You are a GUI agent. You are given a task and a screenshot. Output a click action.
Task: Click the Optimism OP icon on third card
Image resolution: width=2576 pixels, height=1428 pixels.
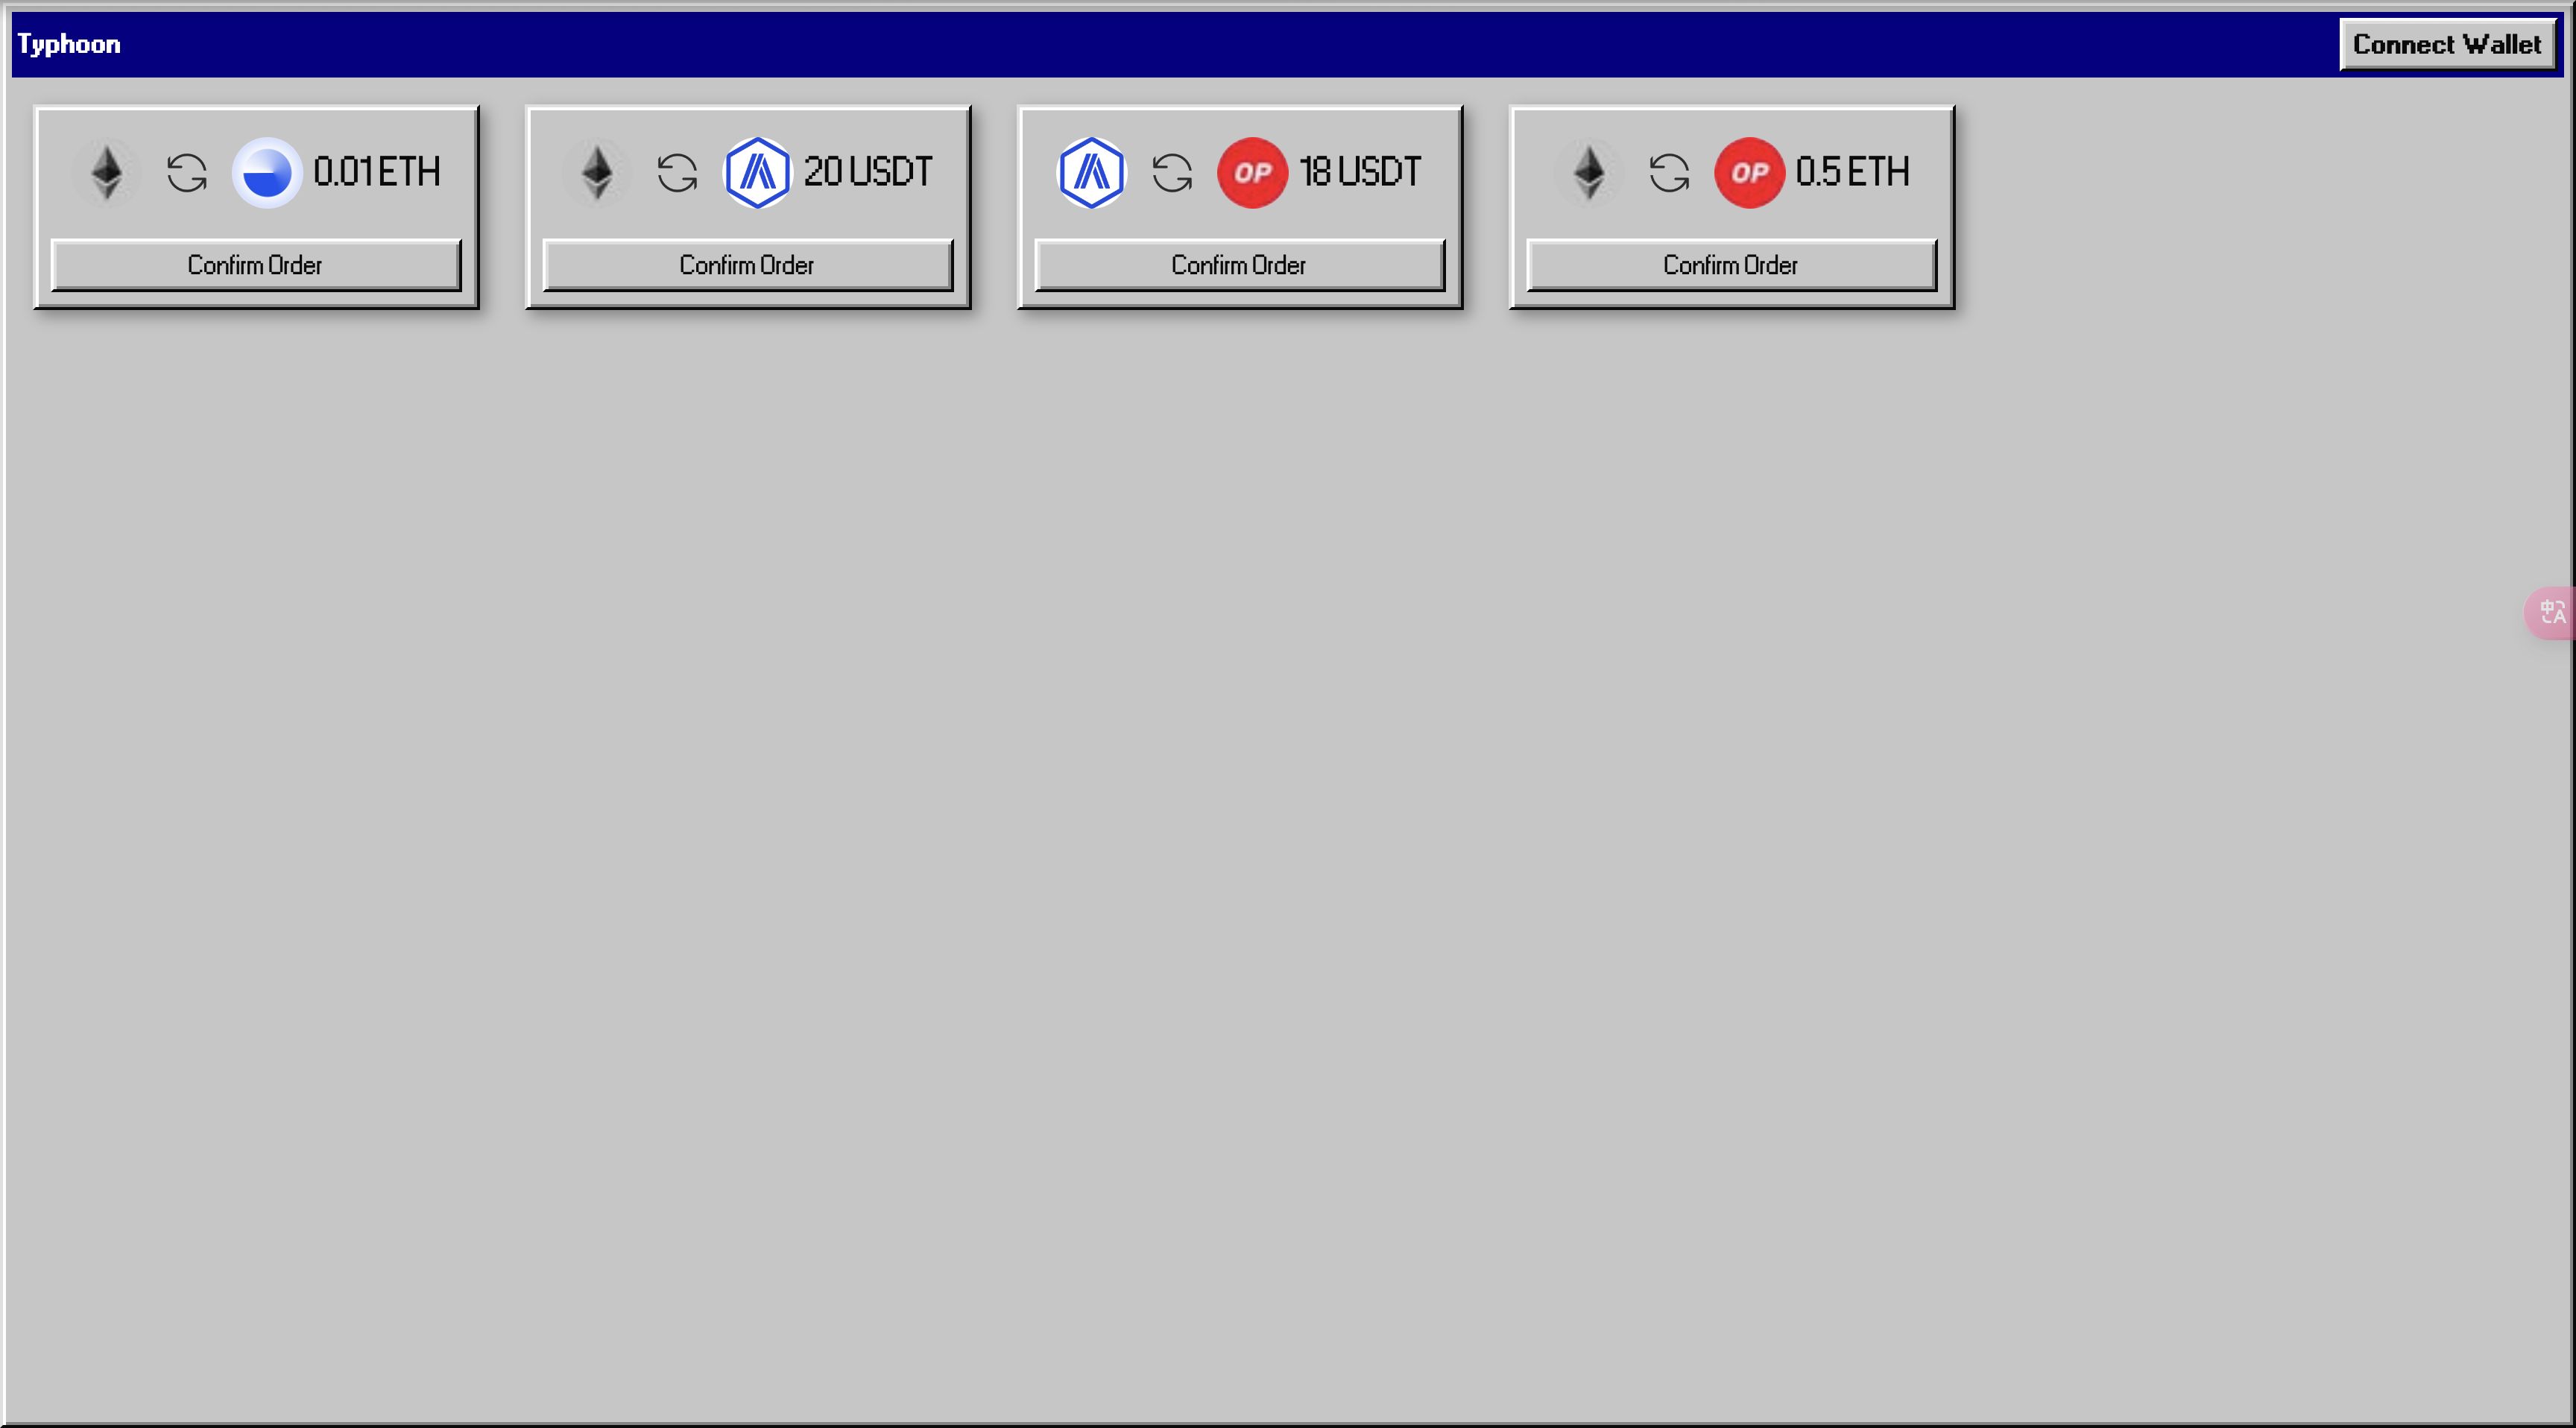(1250, 171)
